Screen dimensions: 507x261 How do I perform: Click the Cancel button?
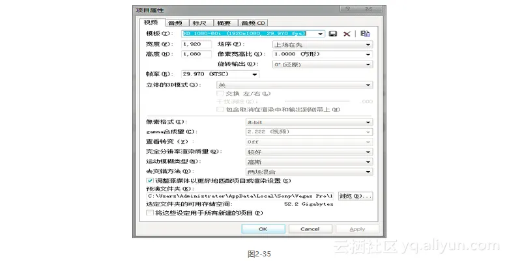click(310, 229)
